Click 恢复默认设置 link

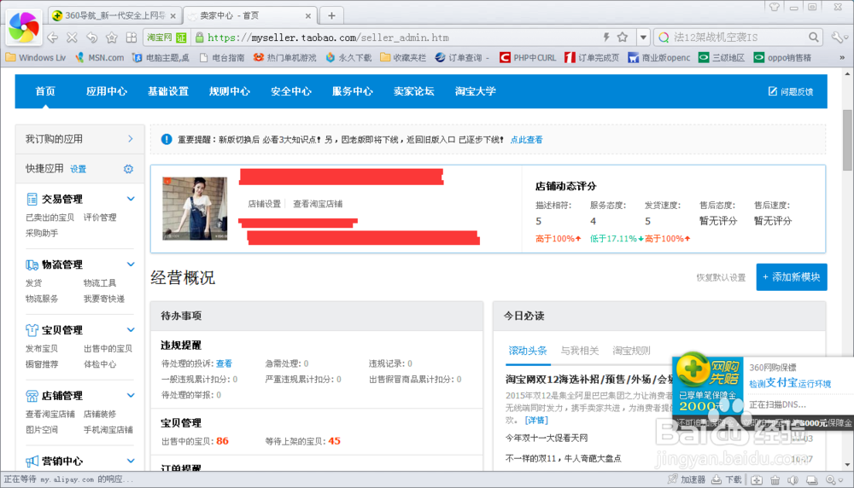[x=721, y=277]
